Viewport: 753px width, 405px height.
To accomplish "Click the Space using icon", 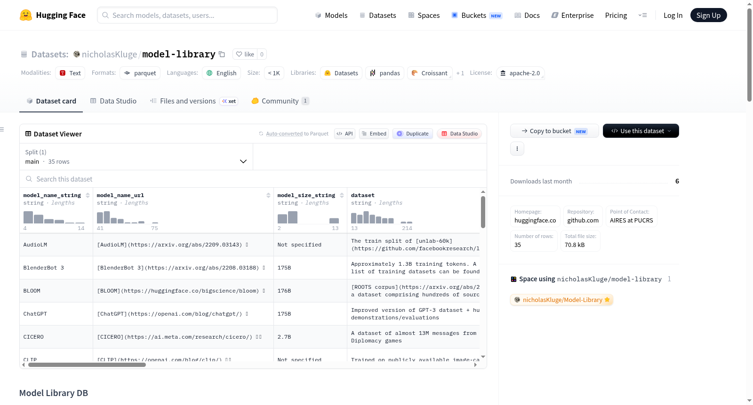I will [x=514, y=279].
